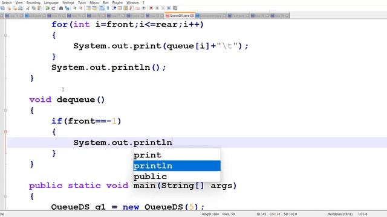Open the Replace toolbar icon
This screenshot has height=217, width=387.
(67, 8)
